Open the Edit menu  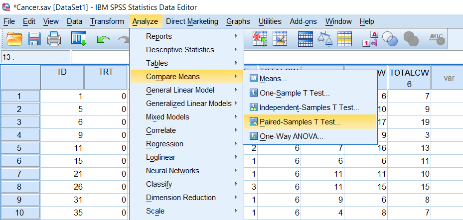pos(29,21)
